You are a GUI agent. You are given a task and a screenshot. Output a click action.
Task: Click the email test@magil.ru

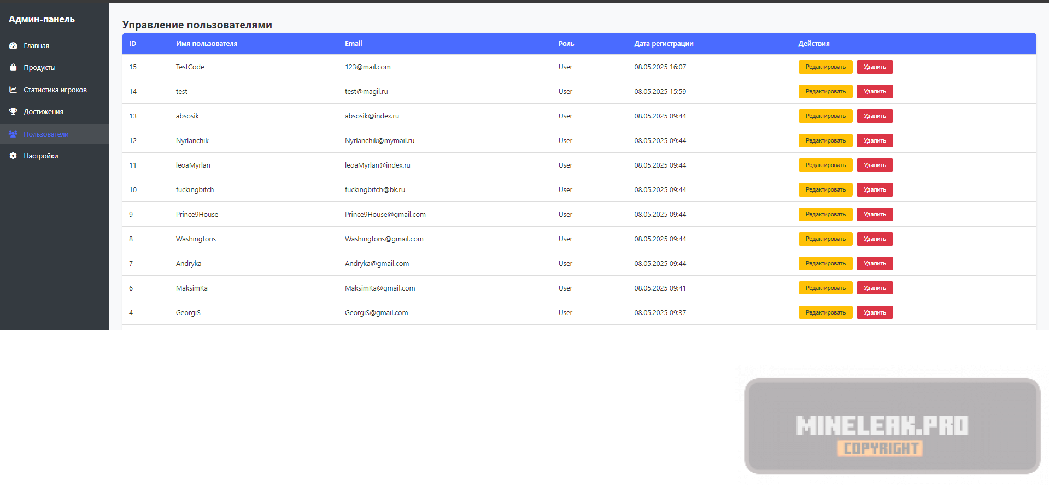(366, 92)
